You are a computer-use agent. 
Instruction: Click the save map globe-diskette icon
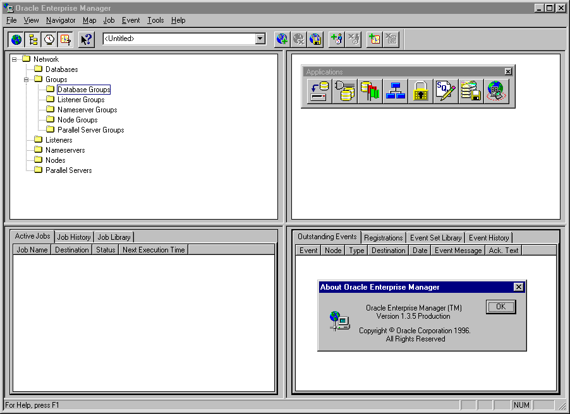(x=315, y=39)
